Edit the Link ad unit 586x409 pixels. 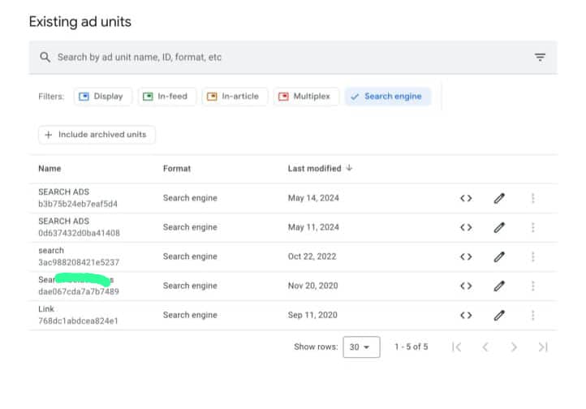(x=499, y=315)
